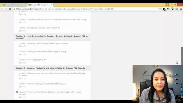Open Lecture 14: What you need to know
Viewport: 183px width, 103px height.
[42, 51]
